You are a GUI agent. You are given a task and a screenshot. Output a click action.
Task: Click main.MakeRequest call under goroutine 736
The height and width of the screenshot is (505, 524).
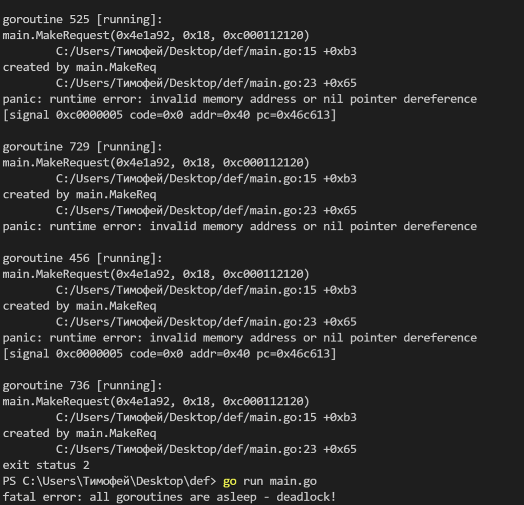pyautogui.click(x=156, y=401)
